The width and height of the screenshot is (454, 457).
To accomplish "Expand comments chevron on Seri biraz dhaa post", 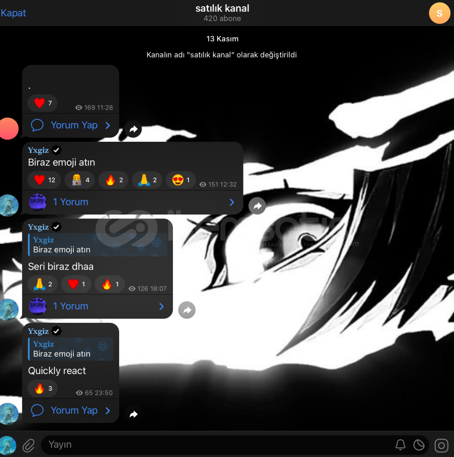I will (x=161, y=306).
